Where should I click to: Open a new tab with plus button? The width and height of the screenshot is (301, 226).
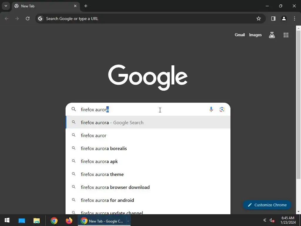pyautogui.click(x=86, y=6)
